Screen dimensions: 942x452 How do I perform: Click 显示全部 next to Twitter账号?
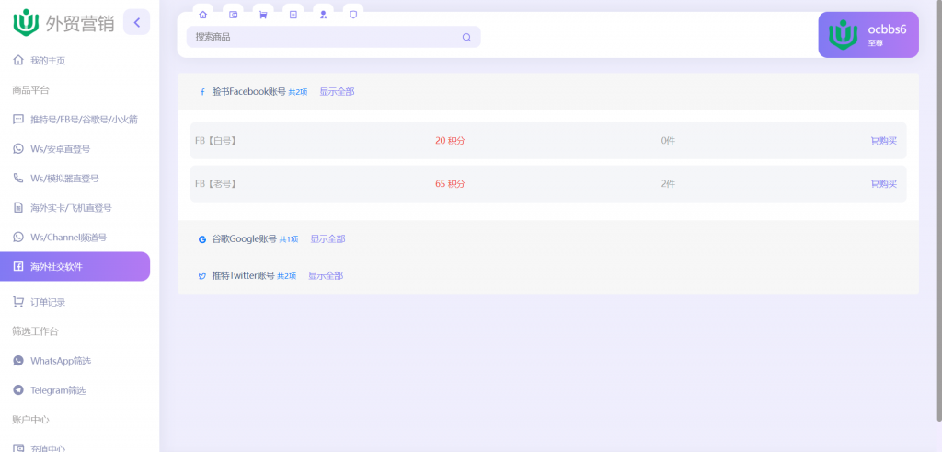coord(326,276)
